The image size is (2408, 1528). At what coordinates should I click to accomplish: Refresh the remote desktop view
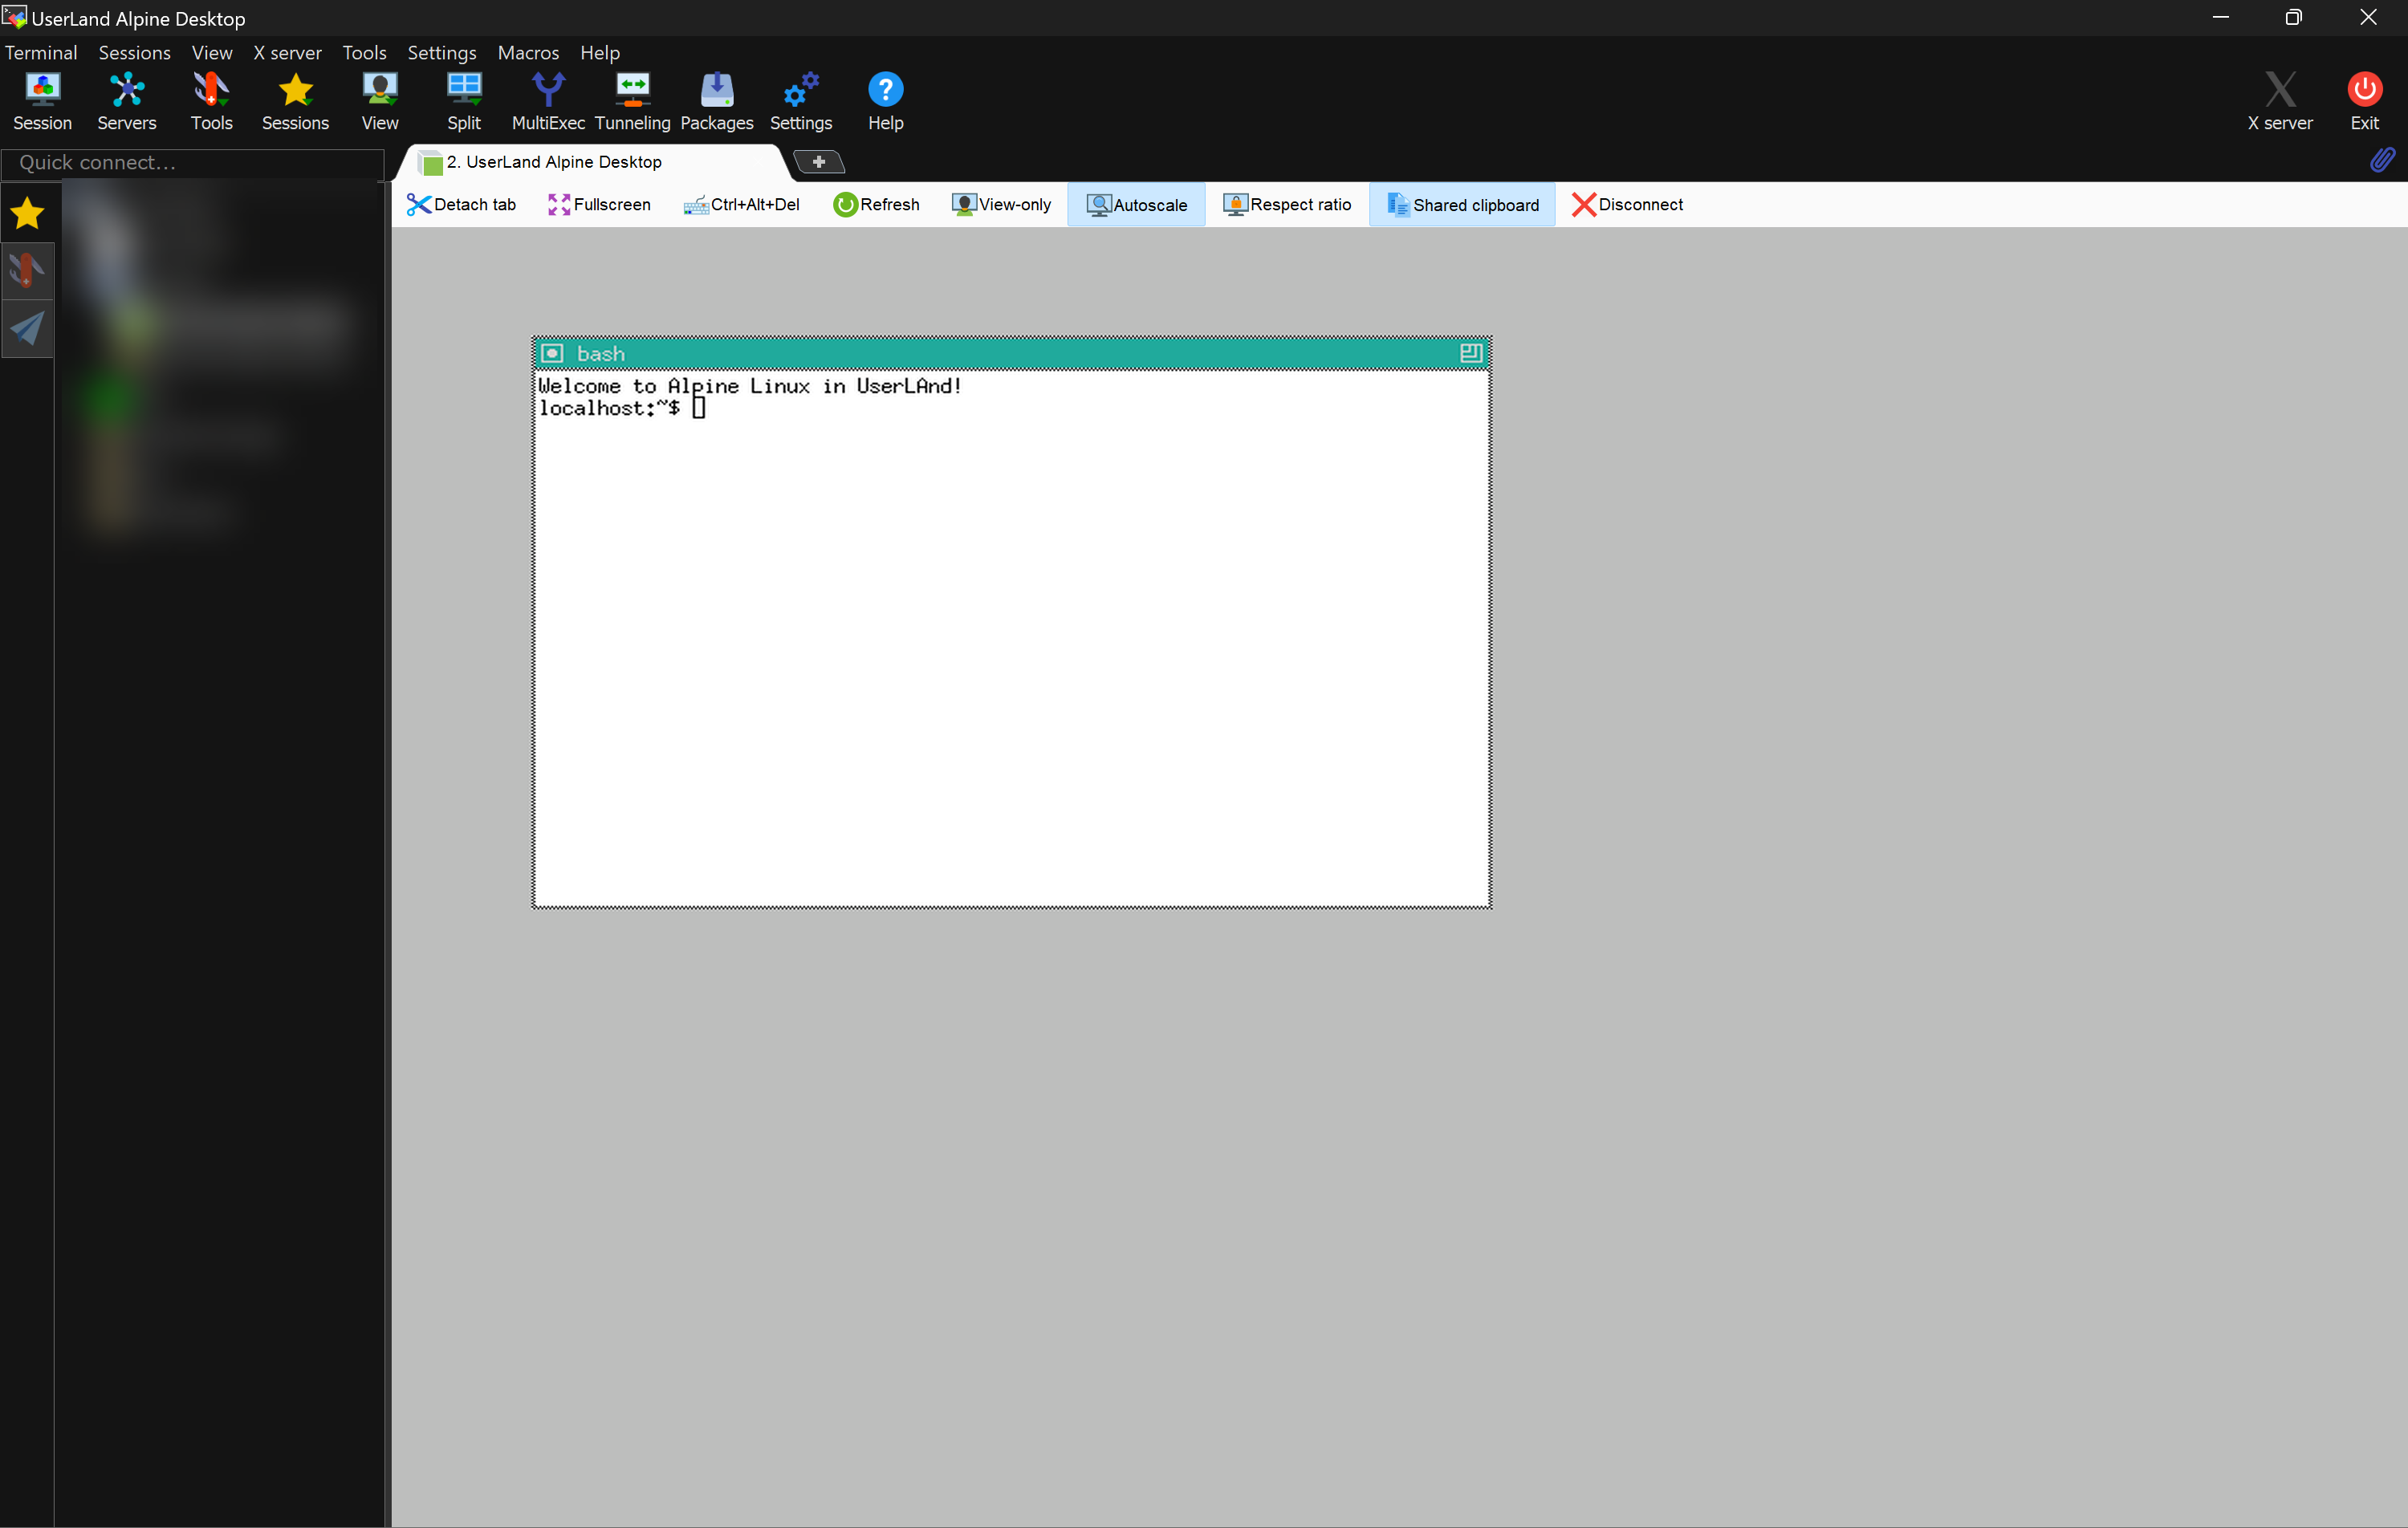tap(876, 204)
